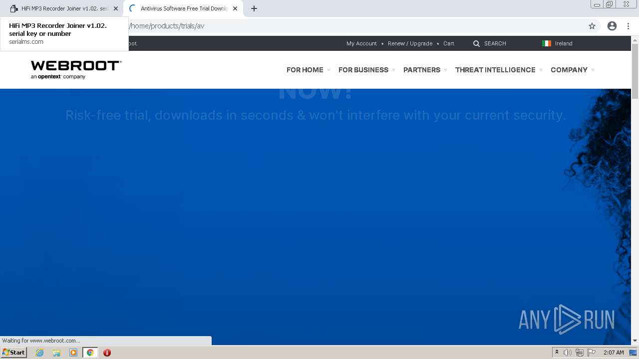Close the Antivirus Software Free Trial tab
Image resolution: width=639 pixels, height=359 pixels.
[x=235, y=8]
